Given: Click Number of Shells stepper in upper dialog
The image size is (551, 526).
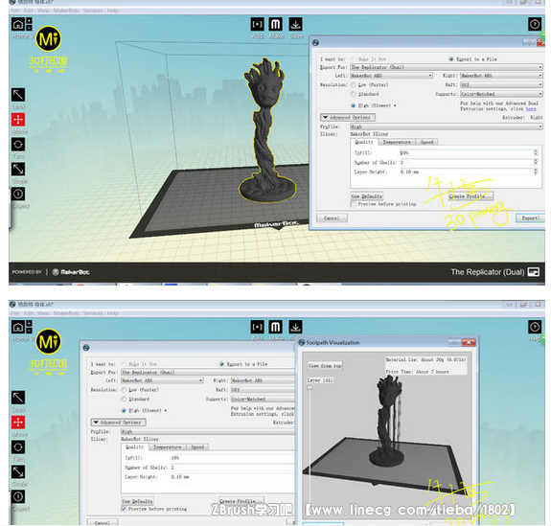Looking at the screenshot, I should [536, 162].
